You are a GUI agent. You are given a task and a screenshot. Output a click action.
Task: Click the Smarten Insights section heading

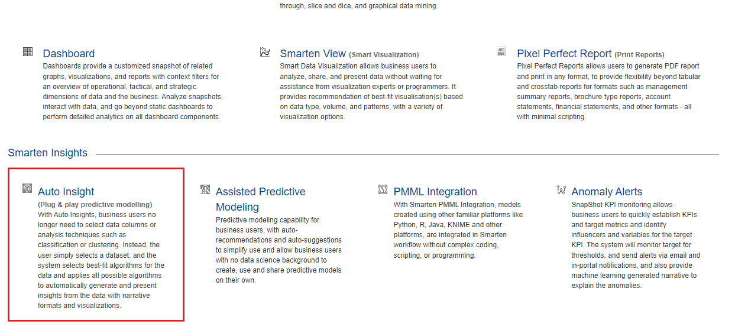[x=47, y=153]
